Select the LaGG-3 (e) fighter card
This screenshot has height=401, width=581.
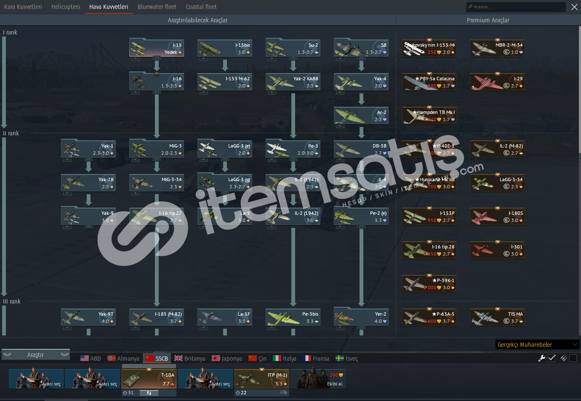[225, 150]
